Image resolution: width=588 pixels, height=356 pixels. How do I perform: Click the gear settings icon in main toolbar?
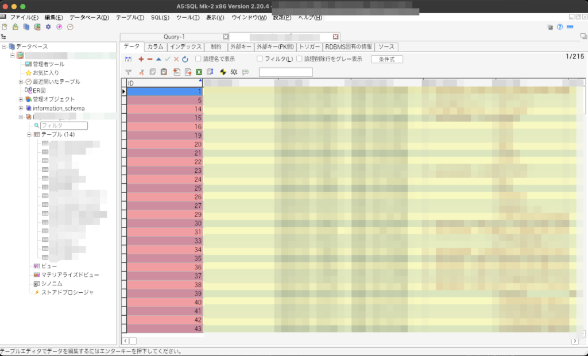(x=48, y=27)
